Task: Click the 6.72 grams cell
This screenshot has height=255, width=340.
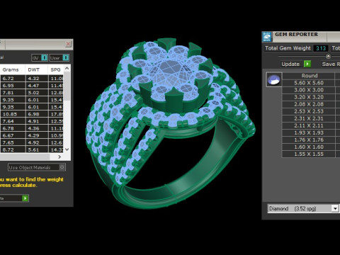Action: (13, 79)
